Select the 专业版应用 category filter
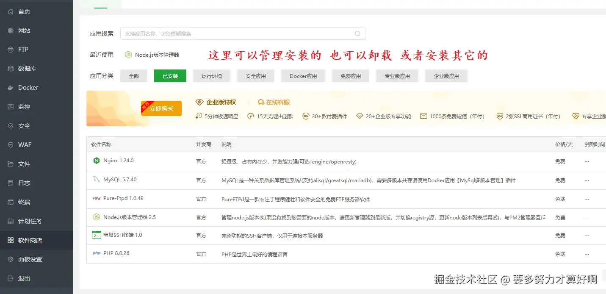 pos(397,76)
